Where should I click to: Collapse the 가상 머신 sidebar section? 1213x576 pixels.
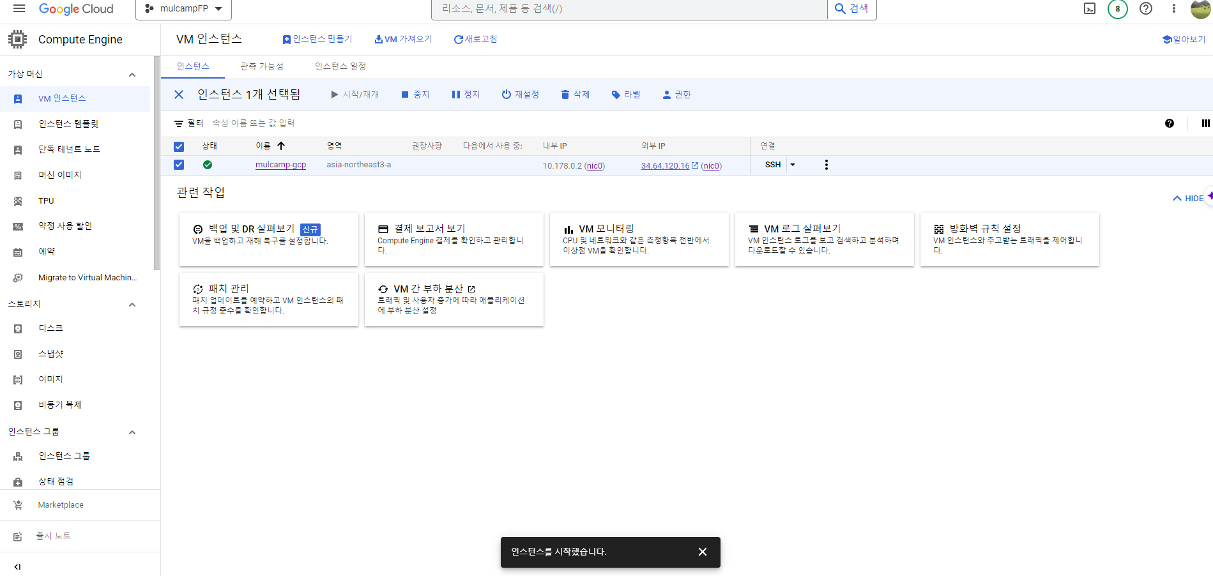tap(132, 75)
